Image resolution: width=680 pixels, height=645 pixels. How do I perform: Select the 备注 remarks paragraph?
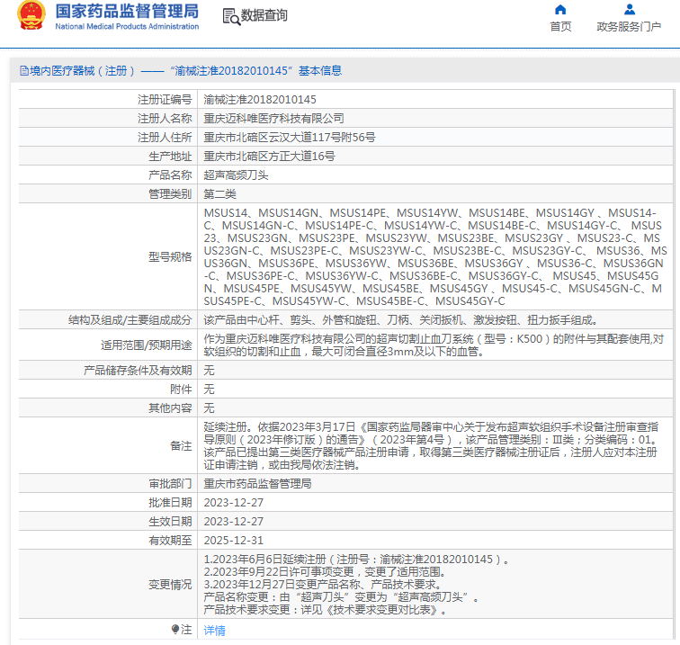(432, 446)
